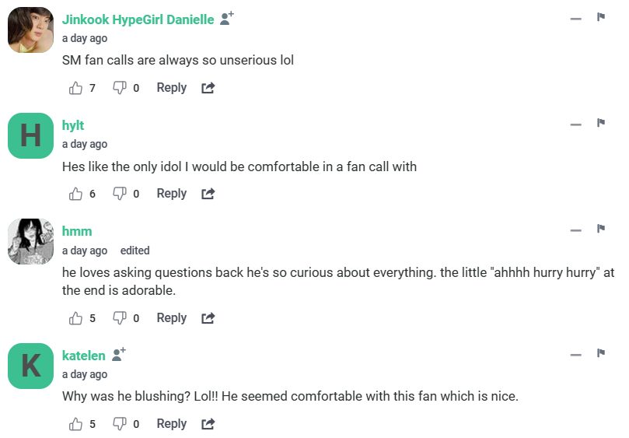Flag katelen's comment as inappropriate
The height and width of the screenshot is (438, 629).
(601, 353)
